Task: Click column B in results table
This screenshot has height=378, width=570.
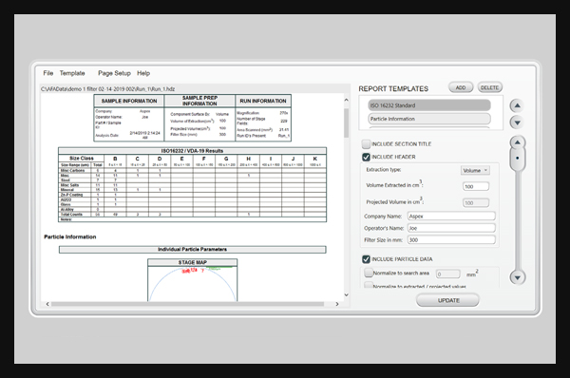Action: click(115, 159)
